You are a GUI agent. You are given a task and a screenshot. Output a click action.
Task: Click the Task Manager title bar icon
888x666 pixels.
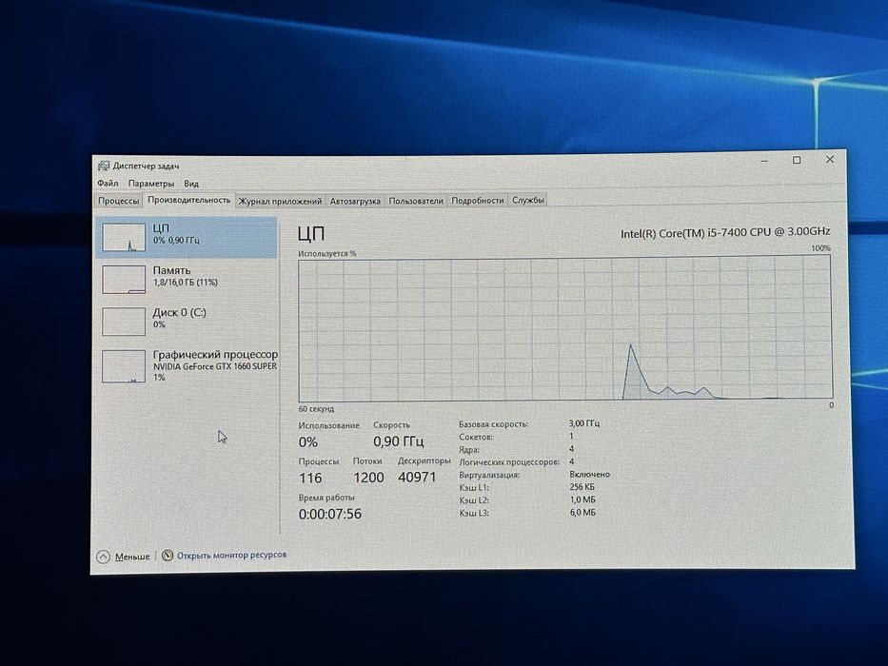103,166
